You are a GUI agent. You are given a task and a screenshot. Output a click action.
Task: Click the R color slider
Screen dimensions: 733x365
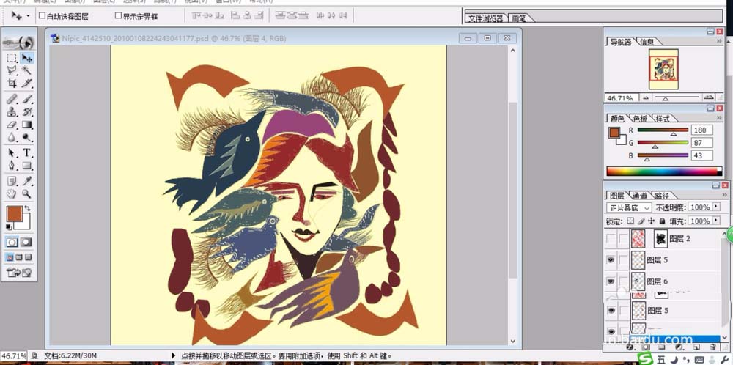pyautogui.click(x=663, y=130)
